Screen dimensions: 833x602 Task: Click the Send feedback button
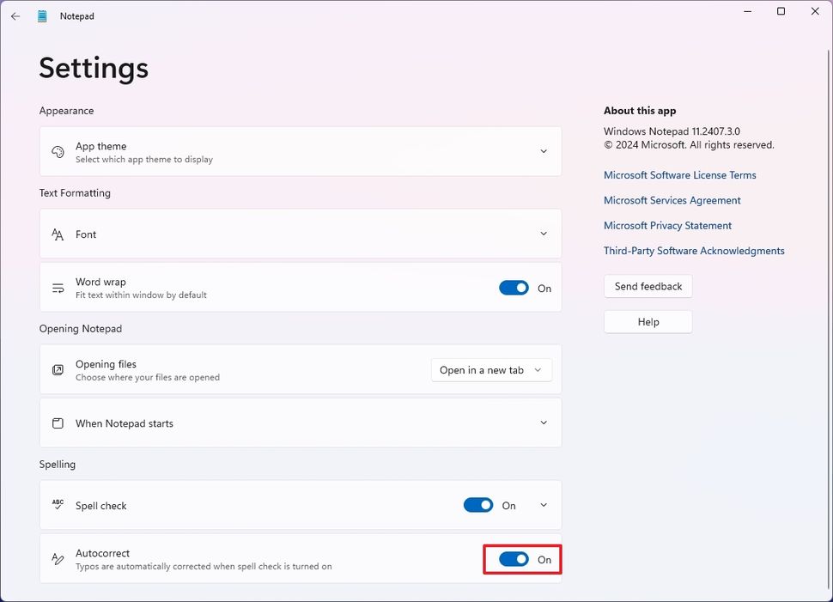[x=648, y=286]
